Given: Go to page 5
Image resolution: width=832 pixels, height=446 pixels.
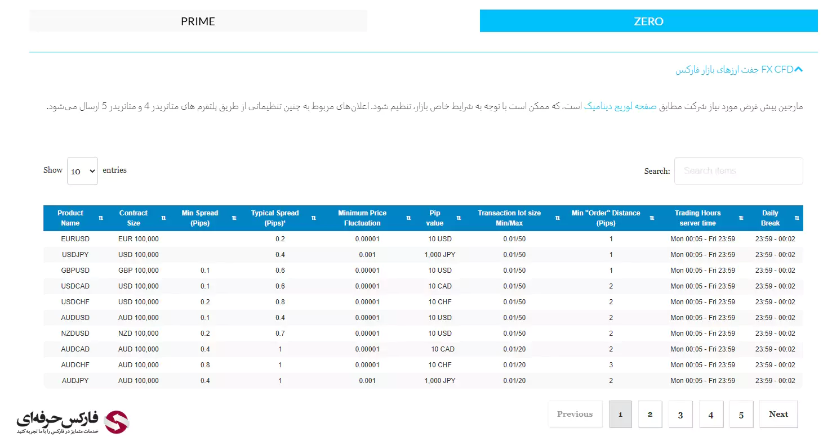Looking at the screenshot, I should [741, 414].
